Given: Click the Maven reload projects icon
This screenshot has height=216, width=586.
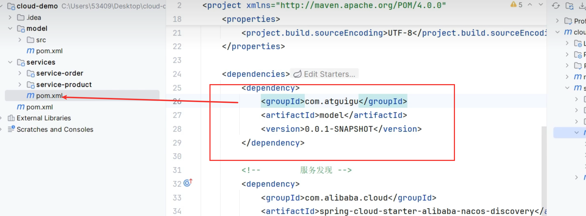Looking at the screenshot, I should coord(556,6).
